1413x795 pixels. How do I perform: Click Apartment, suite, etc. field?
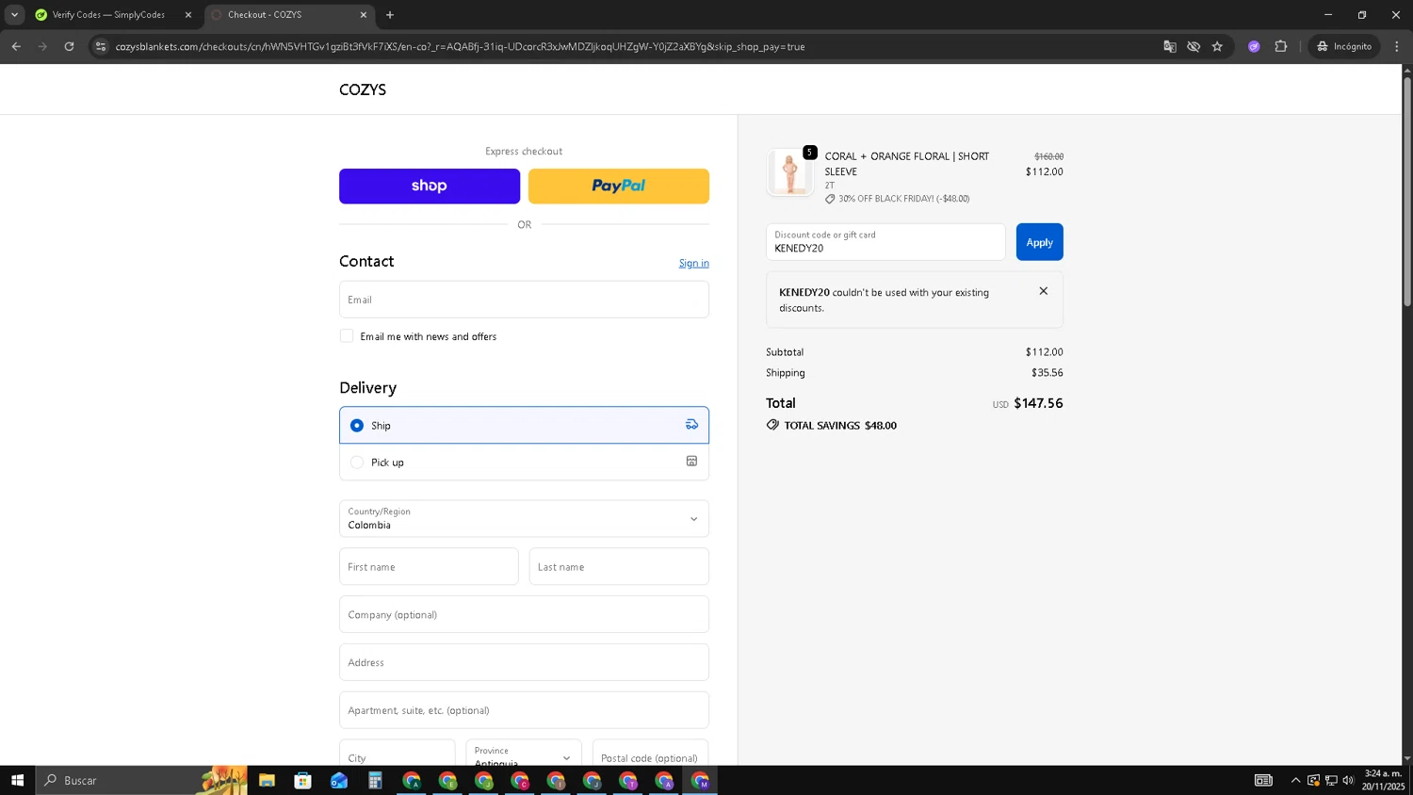click(x=524, y=710)
